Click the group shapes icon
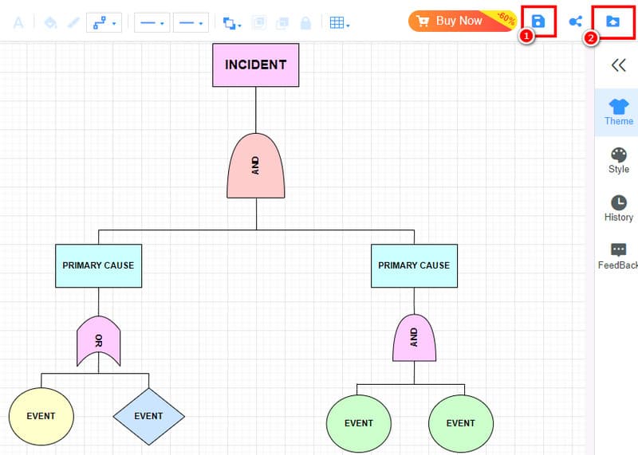Viewport: 638px width, 455px height. tap(258, 23)
